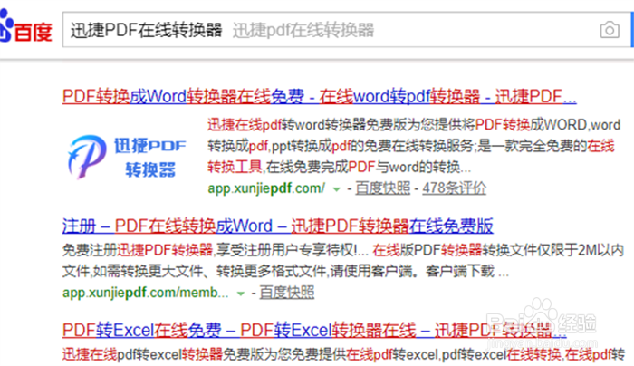Screen dimensions: 634x366
Task: Open app.xunjiepdf.com/ green URL
Action: click(x=266, y=188)
